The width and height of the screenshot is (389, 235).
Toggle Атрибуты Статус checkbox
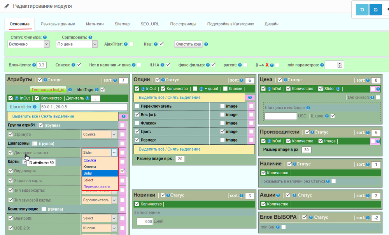click(x=40, y=80)
